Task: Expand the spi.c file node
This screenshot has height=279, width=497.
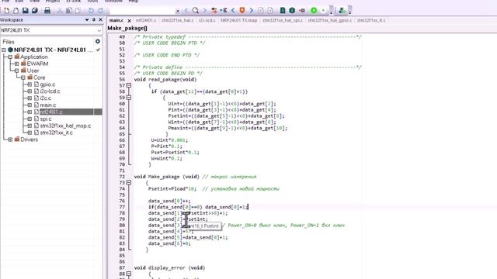Action: click(x=30, y=119)
